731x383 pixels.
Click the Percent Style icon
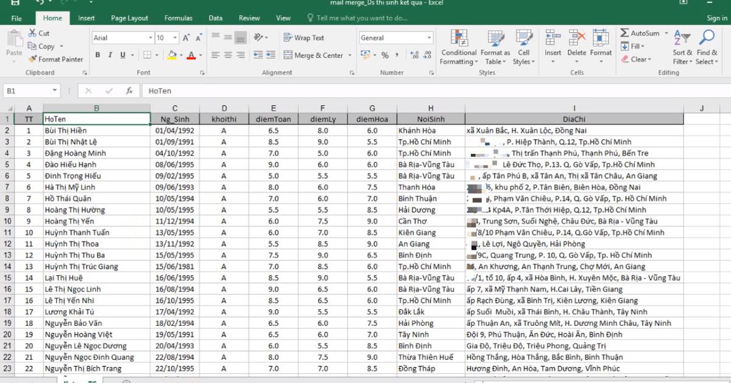(x=386, y=55)
